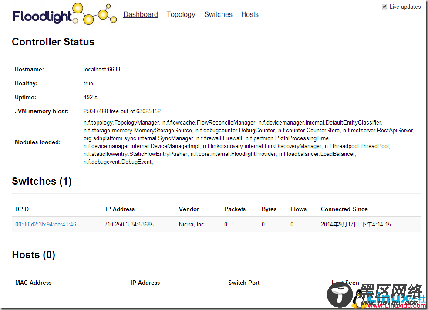This screenshot has height=310, width=428.
Task: Open the Topology page
Action: [181, 14]
